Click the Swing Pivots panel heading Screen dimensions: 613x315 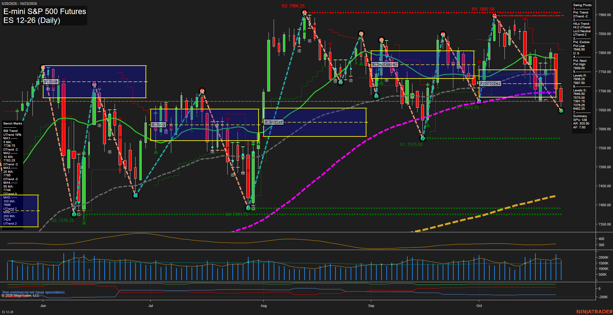click(582, 5)
